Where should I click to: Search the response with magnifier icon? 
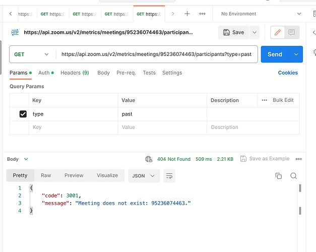(293, 176)
